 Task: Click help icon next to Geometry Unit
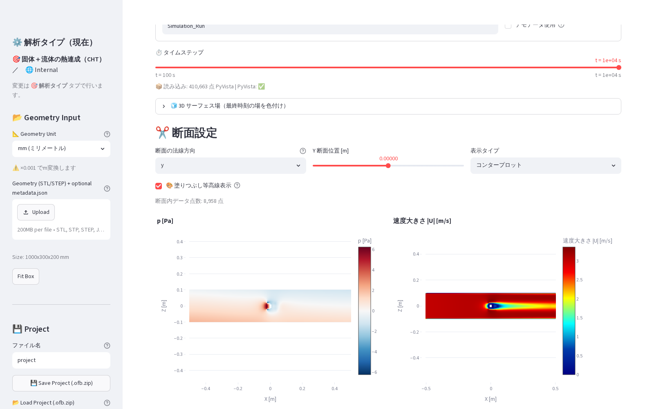click(107, 134)
